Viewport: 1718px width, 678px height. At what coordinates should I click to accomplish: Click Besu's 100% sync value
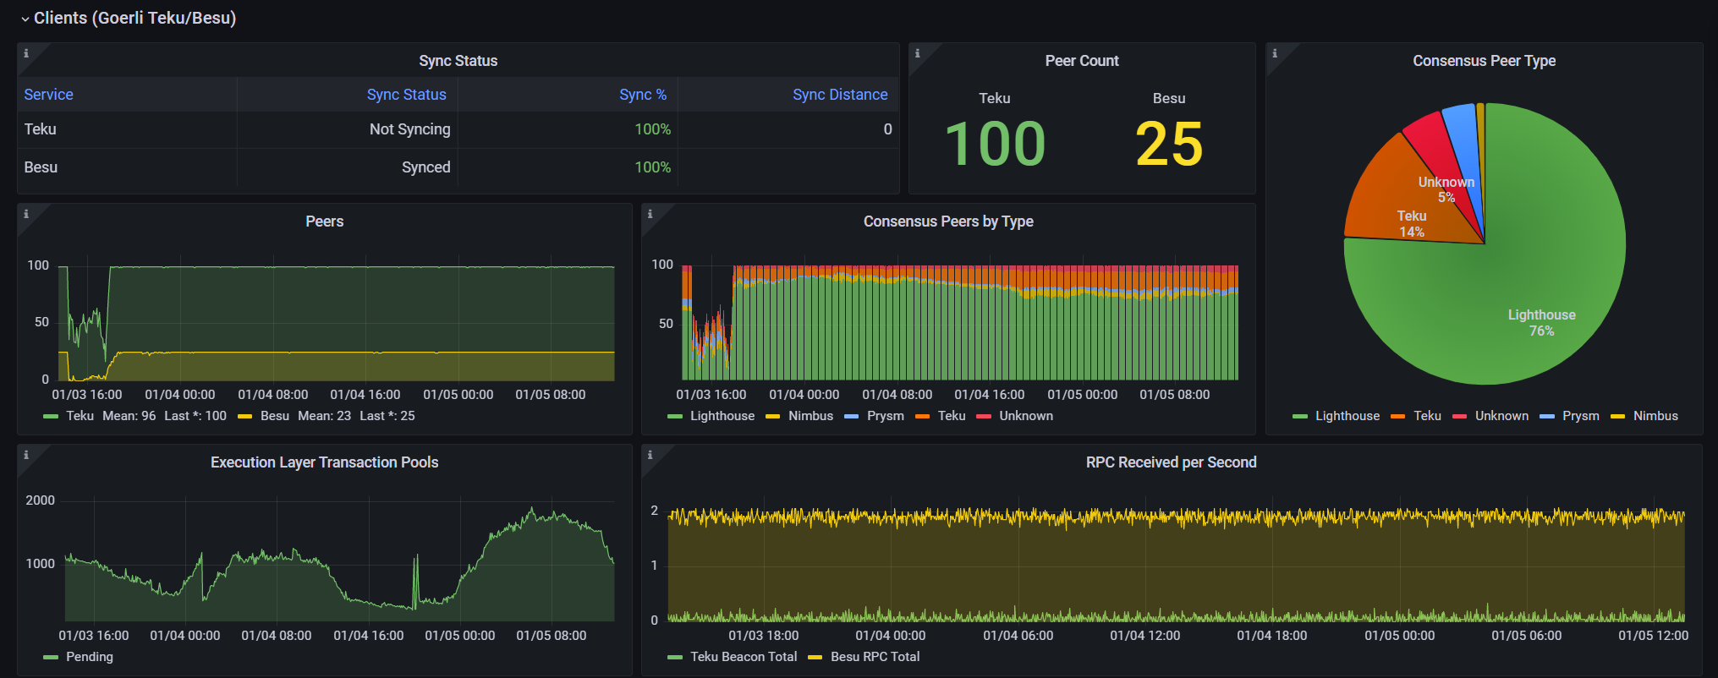pyautogui.click(x=652, y=167)
